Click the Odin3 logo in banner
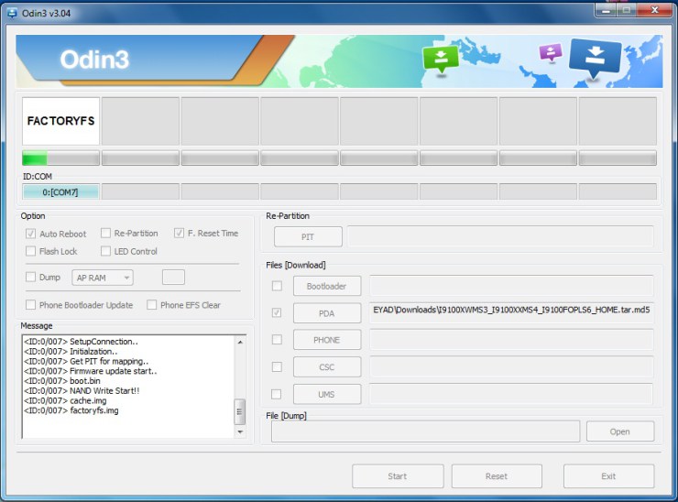678x502 pixels. tap(94, 60)
